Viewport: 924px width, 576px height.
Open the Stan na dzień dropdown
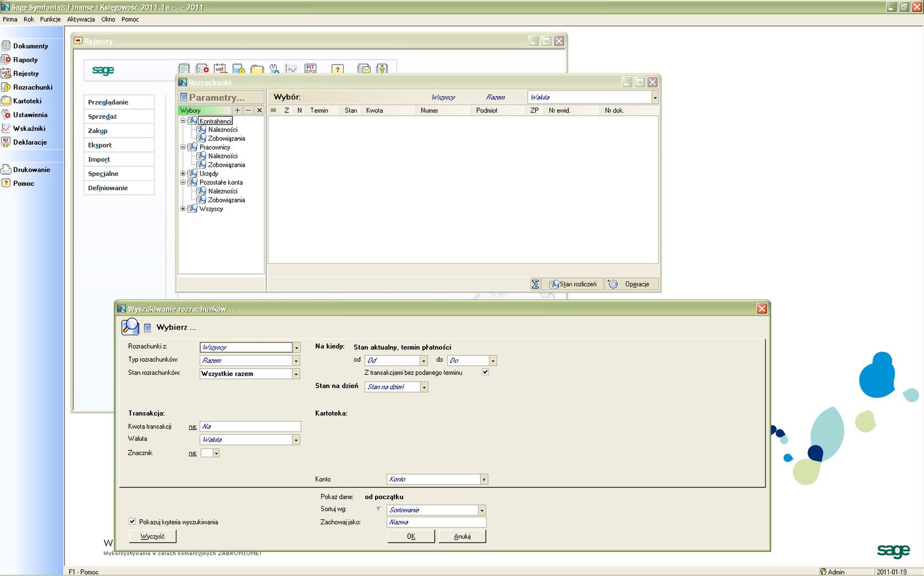click(424, 387)
